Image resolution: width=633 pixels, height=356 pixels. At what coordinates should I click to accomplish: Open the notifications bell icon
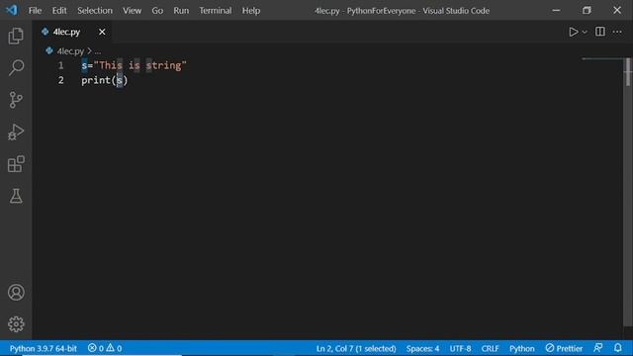(x=617, y=348)
